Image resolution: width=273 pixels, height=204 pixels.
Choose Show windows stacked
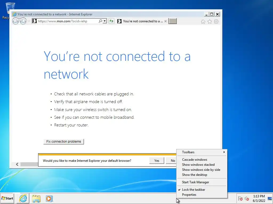[202, 165]
